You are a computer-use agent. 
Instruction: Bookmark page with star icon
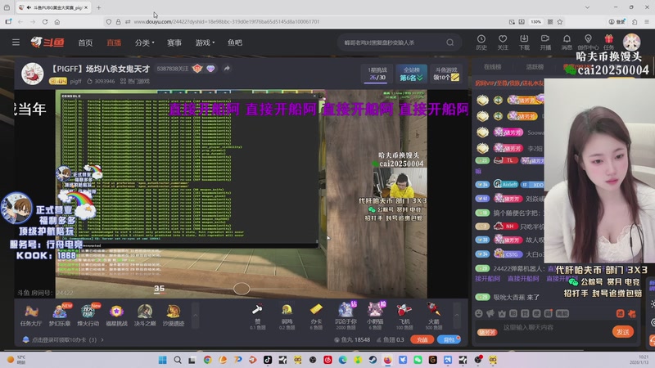[560, 22]
